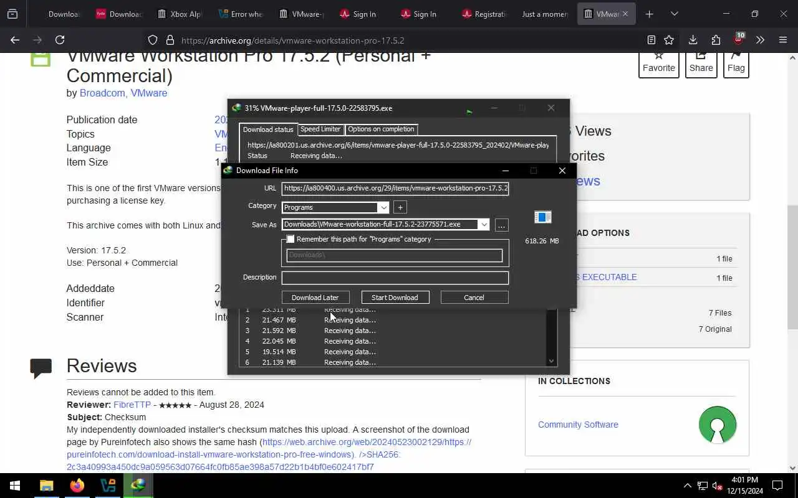Open Windows notifications center icon
Screen dimensions: 798x498
tap(777, 486)
